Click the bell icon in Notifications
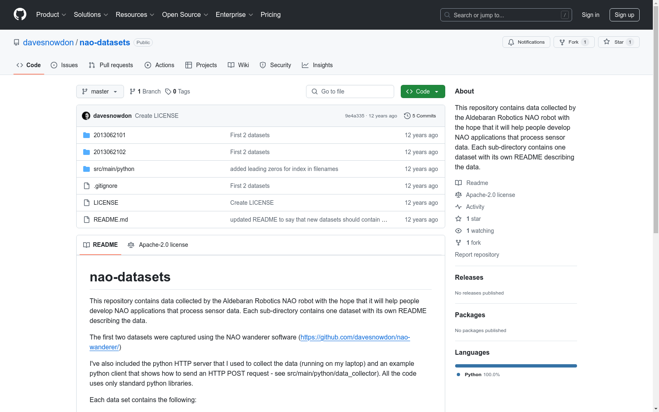The height and width of the screenshot is (412, 659). [511, 42]
